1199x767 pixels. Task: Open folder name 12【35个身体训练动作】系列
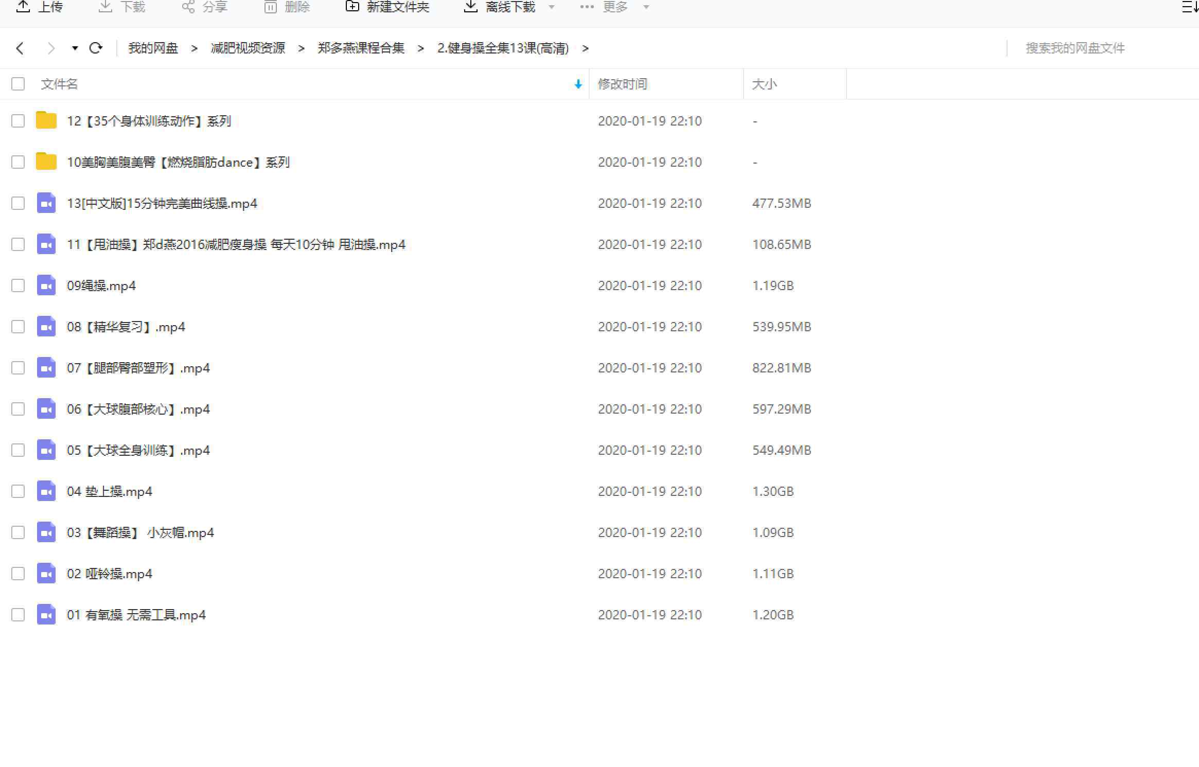coord(149,121)
